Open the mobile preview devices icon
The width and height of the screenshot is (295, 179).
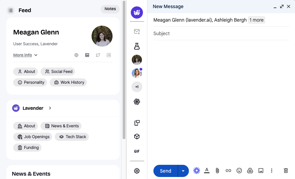[137, 123]
